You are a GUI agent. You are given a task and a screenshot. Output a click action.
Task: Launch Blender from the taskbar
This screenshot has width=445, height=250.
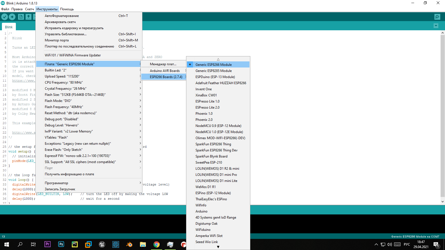129,244
